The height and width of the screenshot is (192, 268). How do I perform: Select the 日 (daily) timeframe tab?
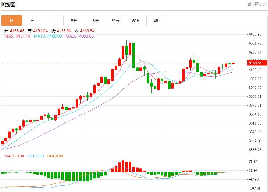point(12,21)
